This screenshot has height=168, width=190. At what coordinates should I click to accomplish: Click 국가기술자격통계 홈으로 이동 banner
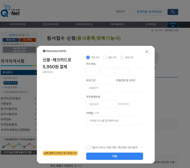pyautogui.click(x=19, y=152)
